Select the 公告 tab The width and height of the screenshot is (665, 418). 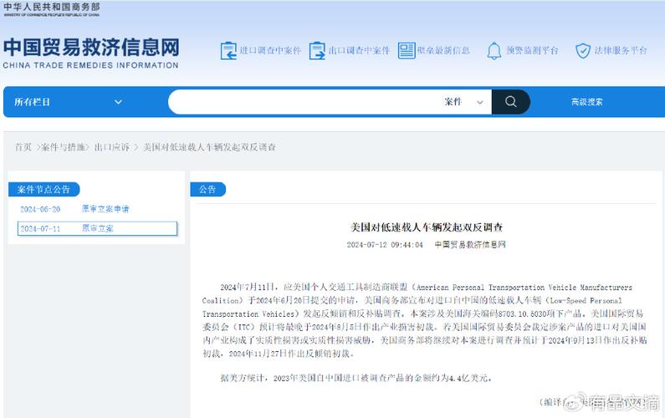pyautogui.click(x=207, y=190)
